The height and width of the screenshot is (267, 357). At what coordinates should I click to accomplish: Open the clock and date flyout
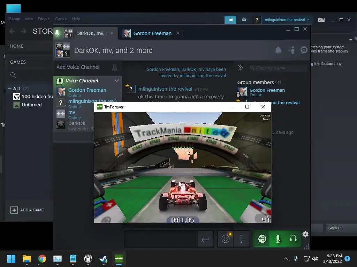(x=333, y=259)
